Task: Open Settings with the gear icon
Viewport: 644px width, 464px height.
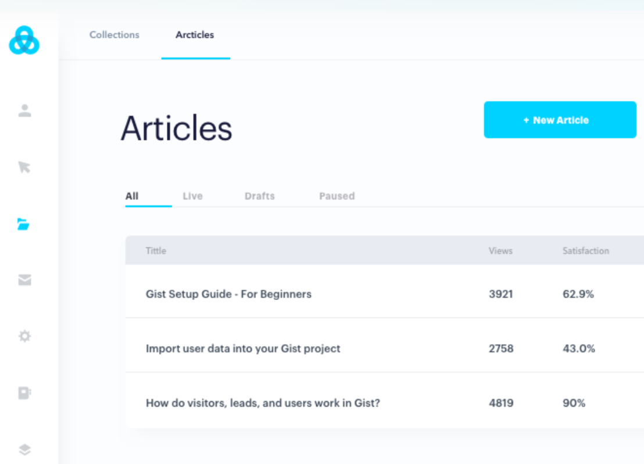Action: point(24,336)
